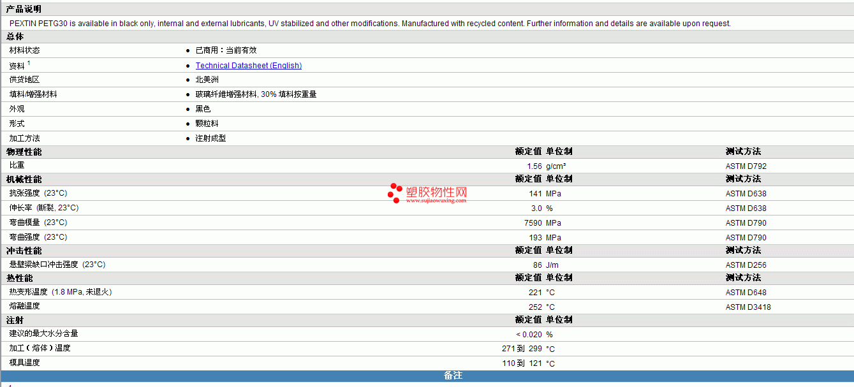Click the 热变形温度 (1.8 MPa, 未退火) label

(x=61, y=292)
